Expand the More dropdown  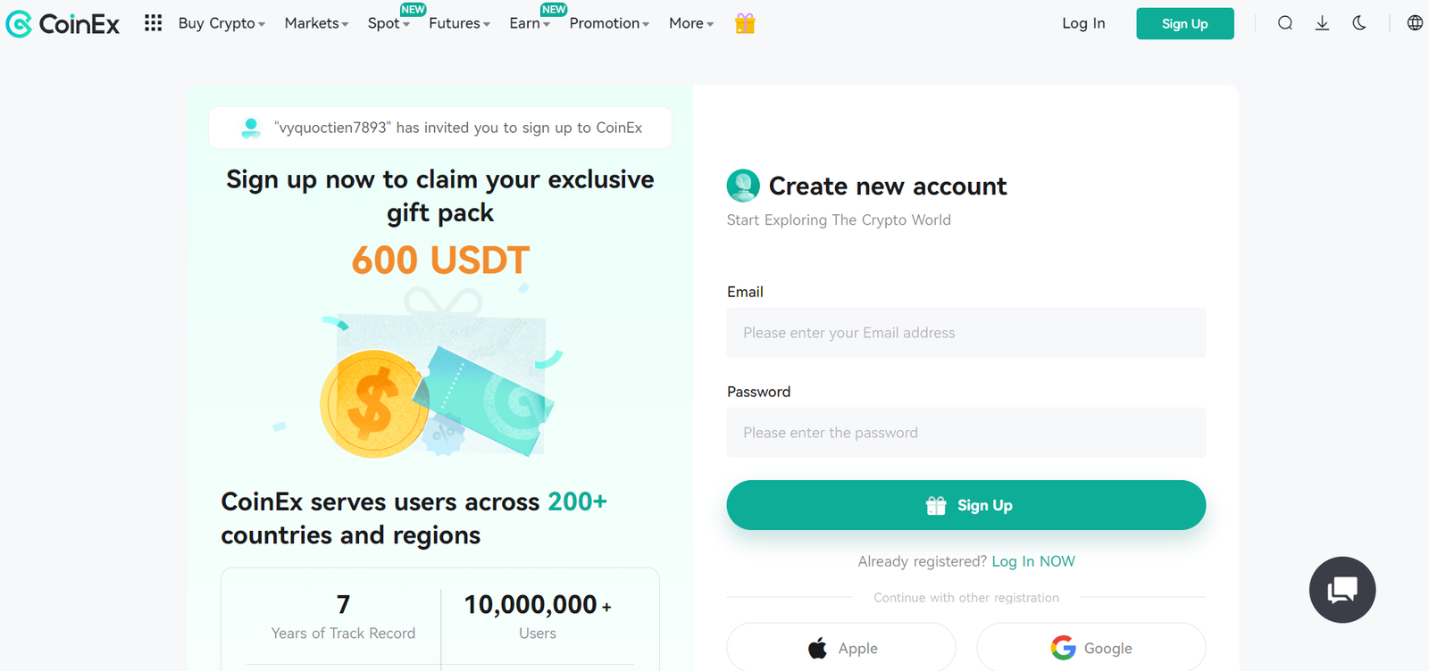tap(689, 23)
